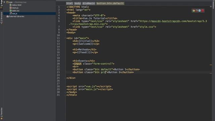Click the style.css file icon
The image size is (215, 121).
tap(10, 10)
